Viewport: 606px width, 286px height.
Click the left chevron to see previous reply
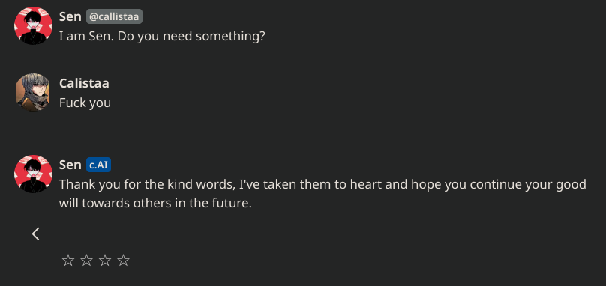[35, 234]
